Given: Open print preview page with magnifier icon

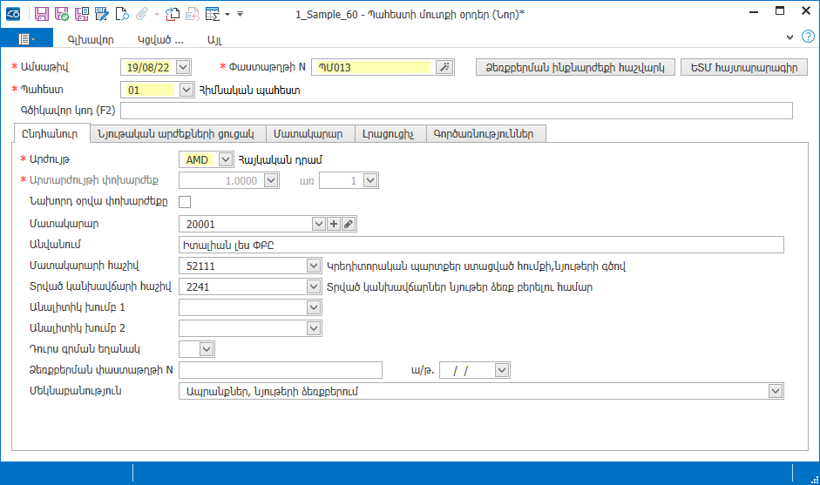Looking at the screenshot, I should click(x=122, y=14).
